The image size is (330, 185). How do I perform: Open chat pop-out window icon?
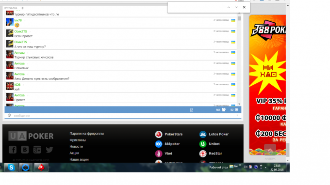pos(192,110)
